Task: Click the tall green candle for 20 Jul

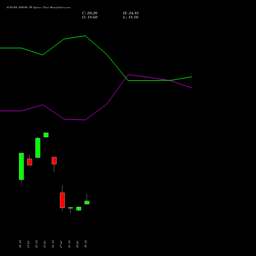Action: coord(22,166)
